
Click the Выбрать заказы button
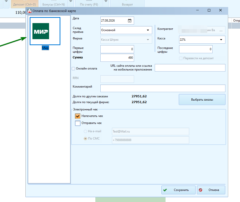(202, 100)
